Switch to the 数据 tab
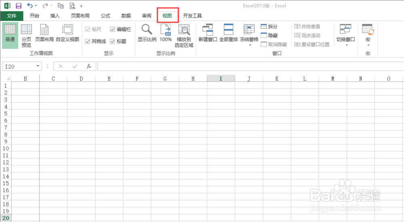Image resolution: width=404 pixels, height=222 pixels. (126, 16)
